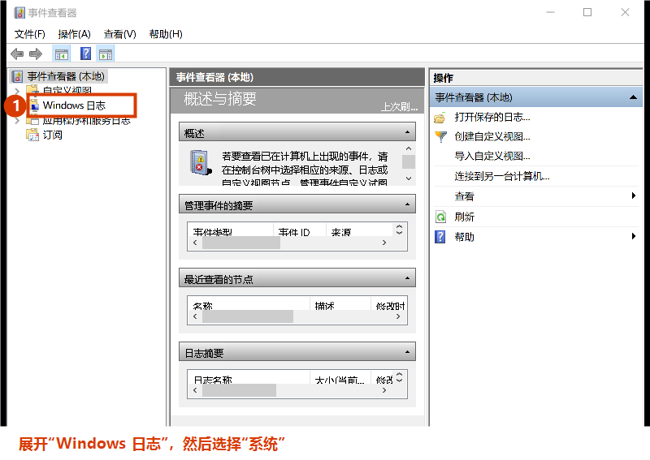The image size is (650, 460).
Task: Click right scroll arrow in 最近查看的节点 table
Action: pos(398,316)
